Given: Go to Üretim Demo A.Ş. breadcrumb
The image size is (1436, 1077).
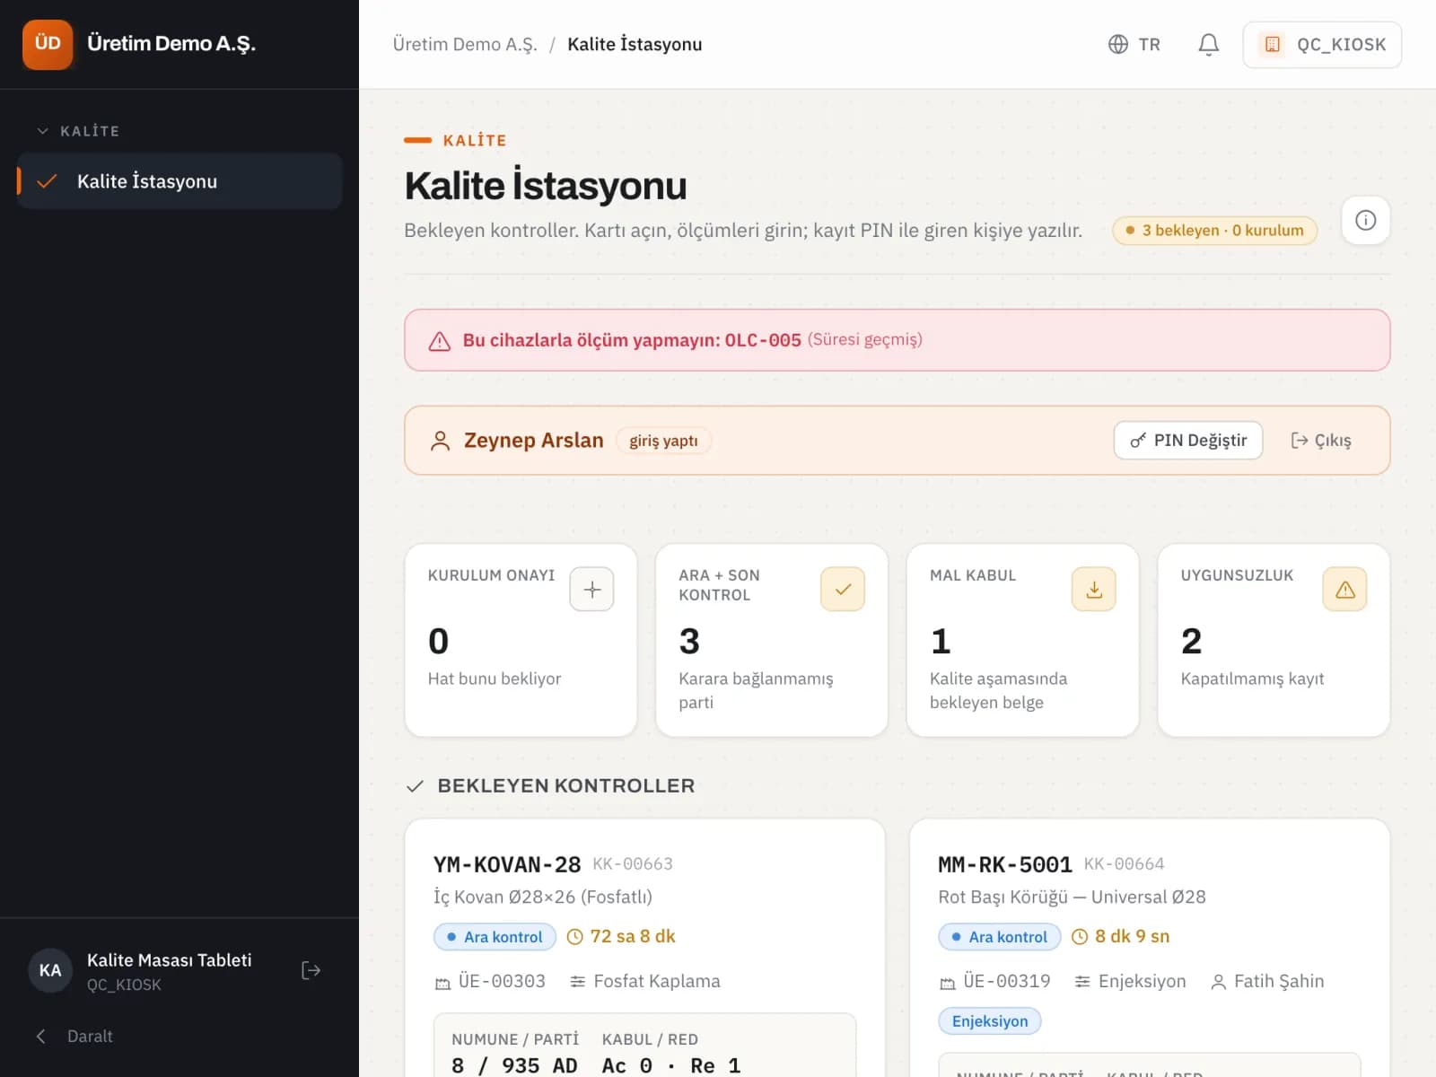Looking at the screenshot, I should coord(465,44).
